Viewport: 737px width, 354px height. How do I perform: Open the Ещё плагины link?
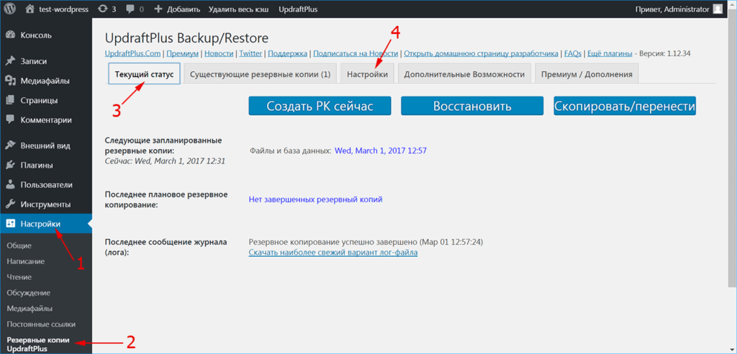point(610,53)
